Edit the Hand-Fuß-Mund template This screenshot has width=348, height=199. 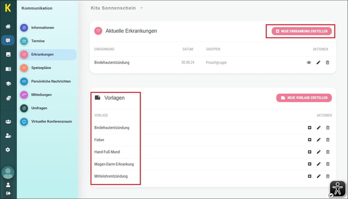point(318,152)
